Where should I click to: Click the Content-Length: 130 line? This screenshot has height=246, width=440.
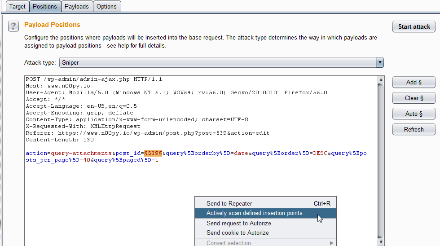[60, 140]
